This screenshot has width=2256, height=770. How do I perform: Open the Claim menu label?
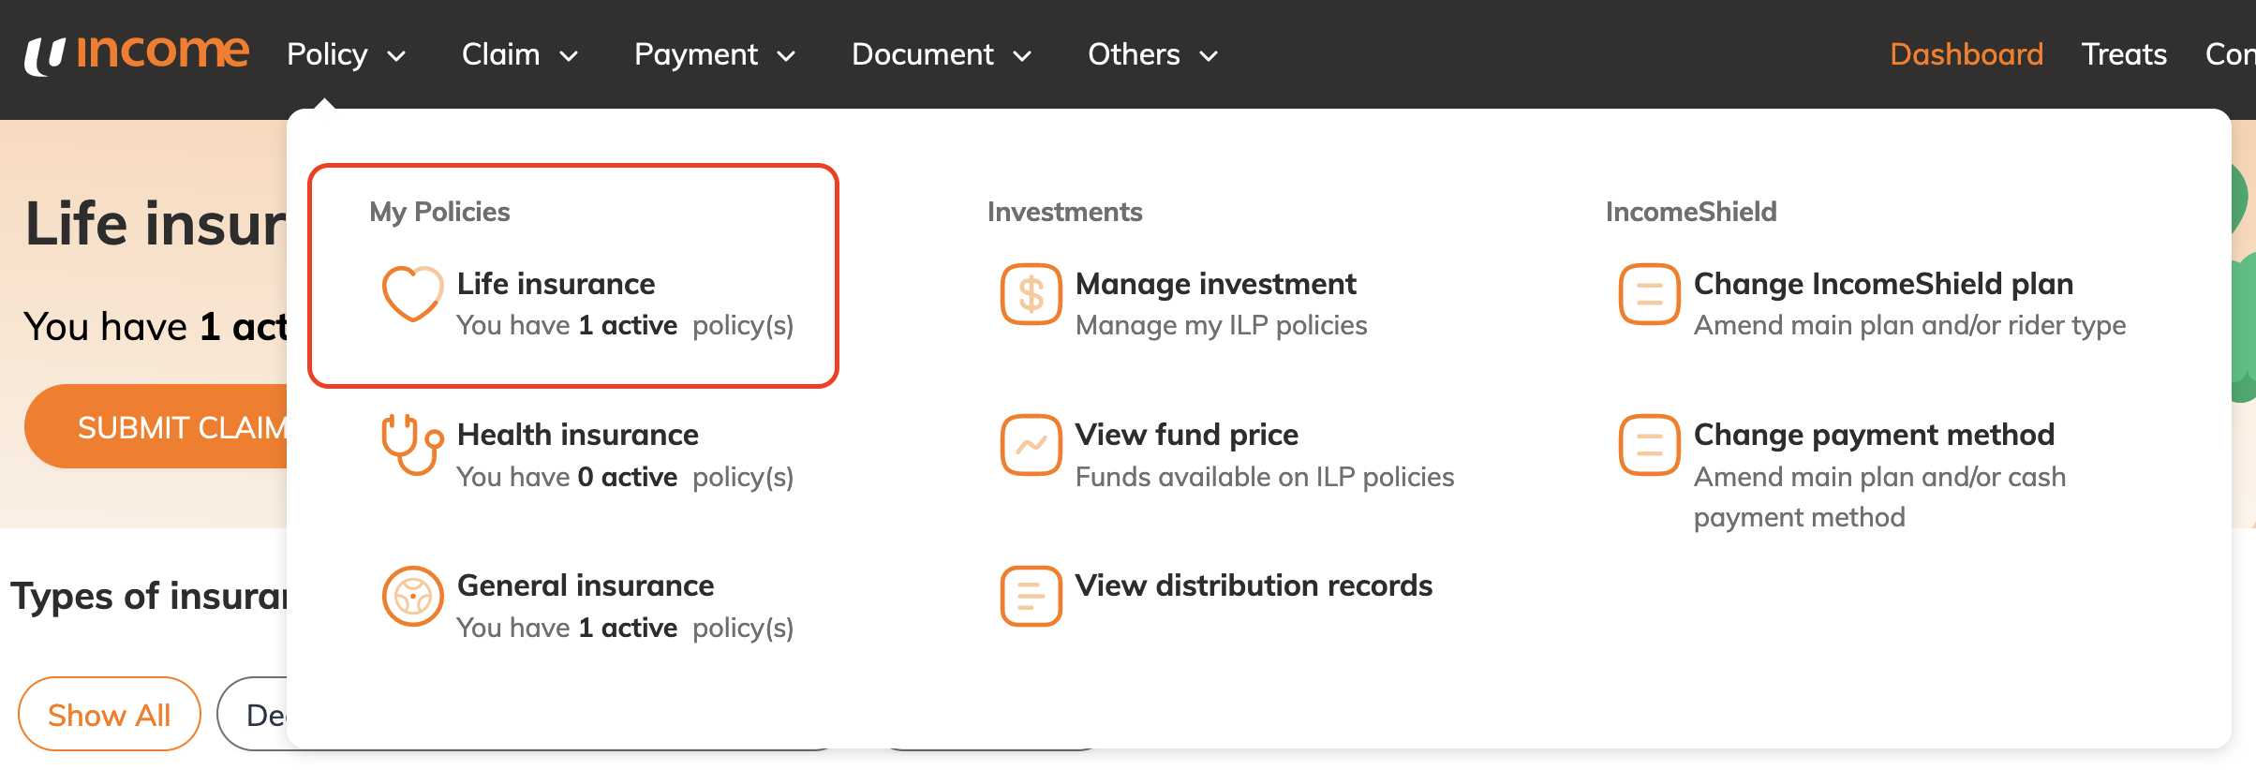(500, 54)
